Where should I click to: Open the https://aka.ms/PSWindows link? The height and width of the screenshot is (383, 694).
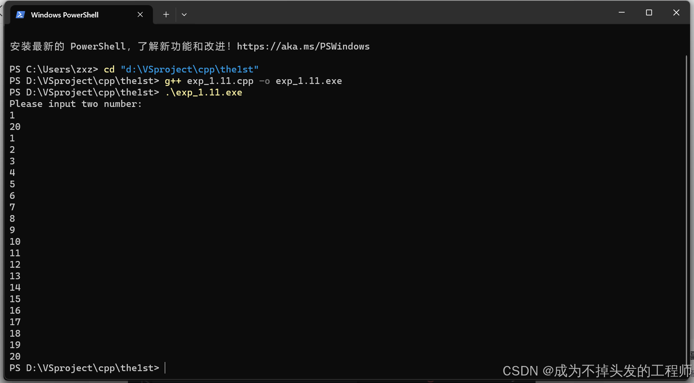coord(303,46)
